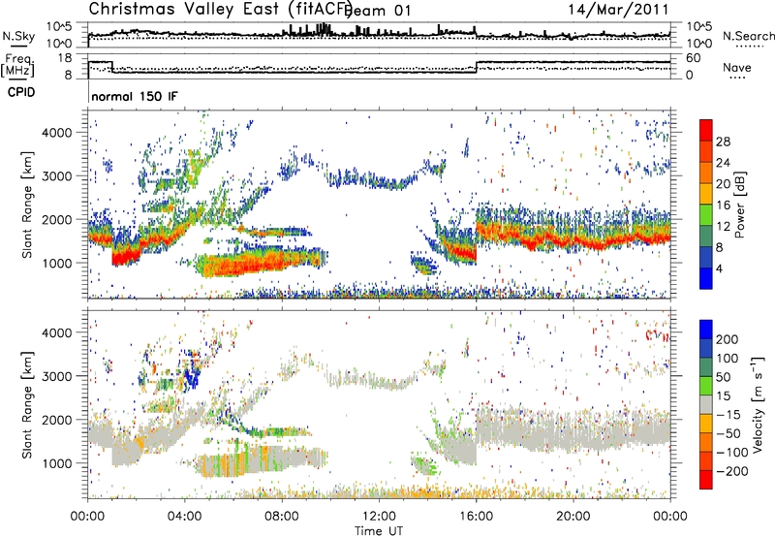Click the "Time UT" axis title
The width and height of the screenshot is (775, 537).
[x=379, y=531]
